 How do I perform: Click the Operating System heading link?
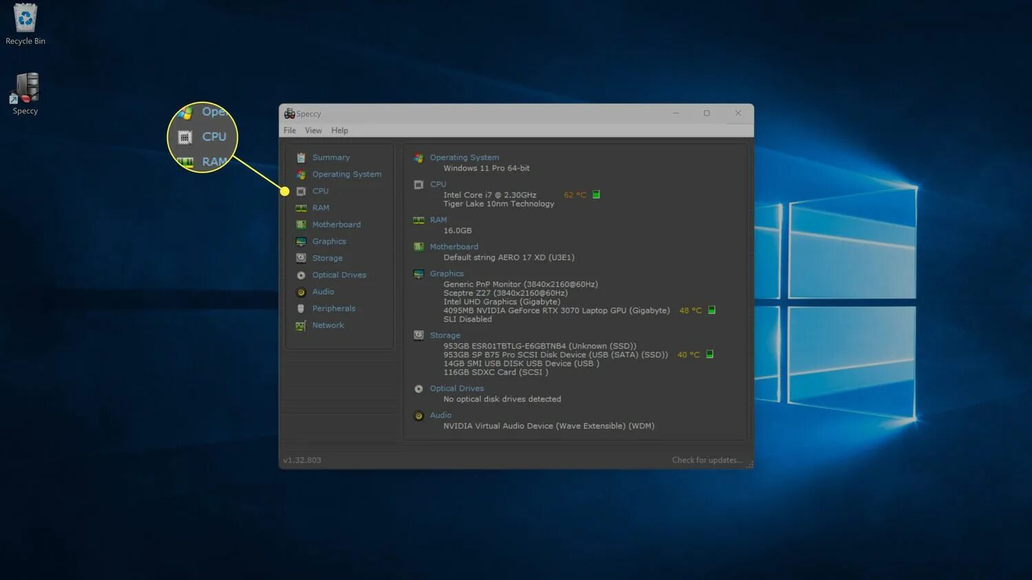tap(464, 158)
